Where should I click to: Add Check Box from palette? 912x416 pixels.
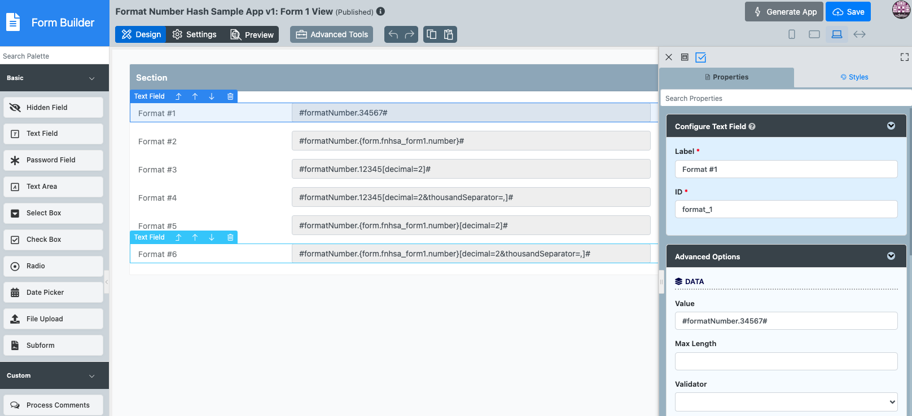[x=53, y=240]
